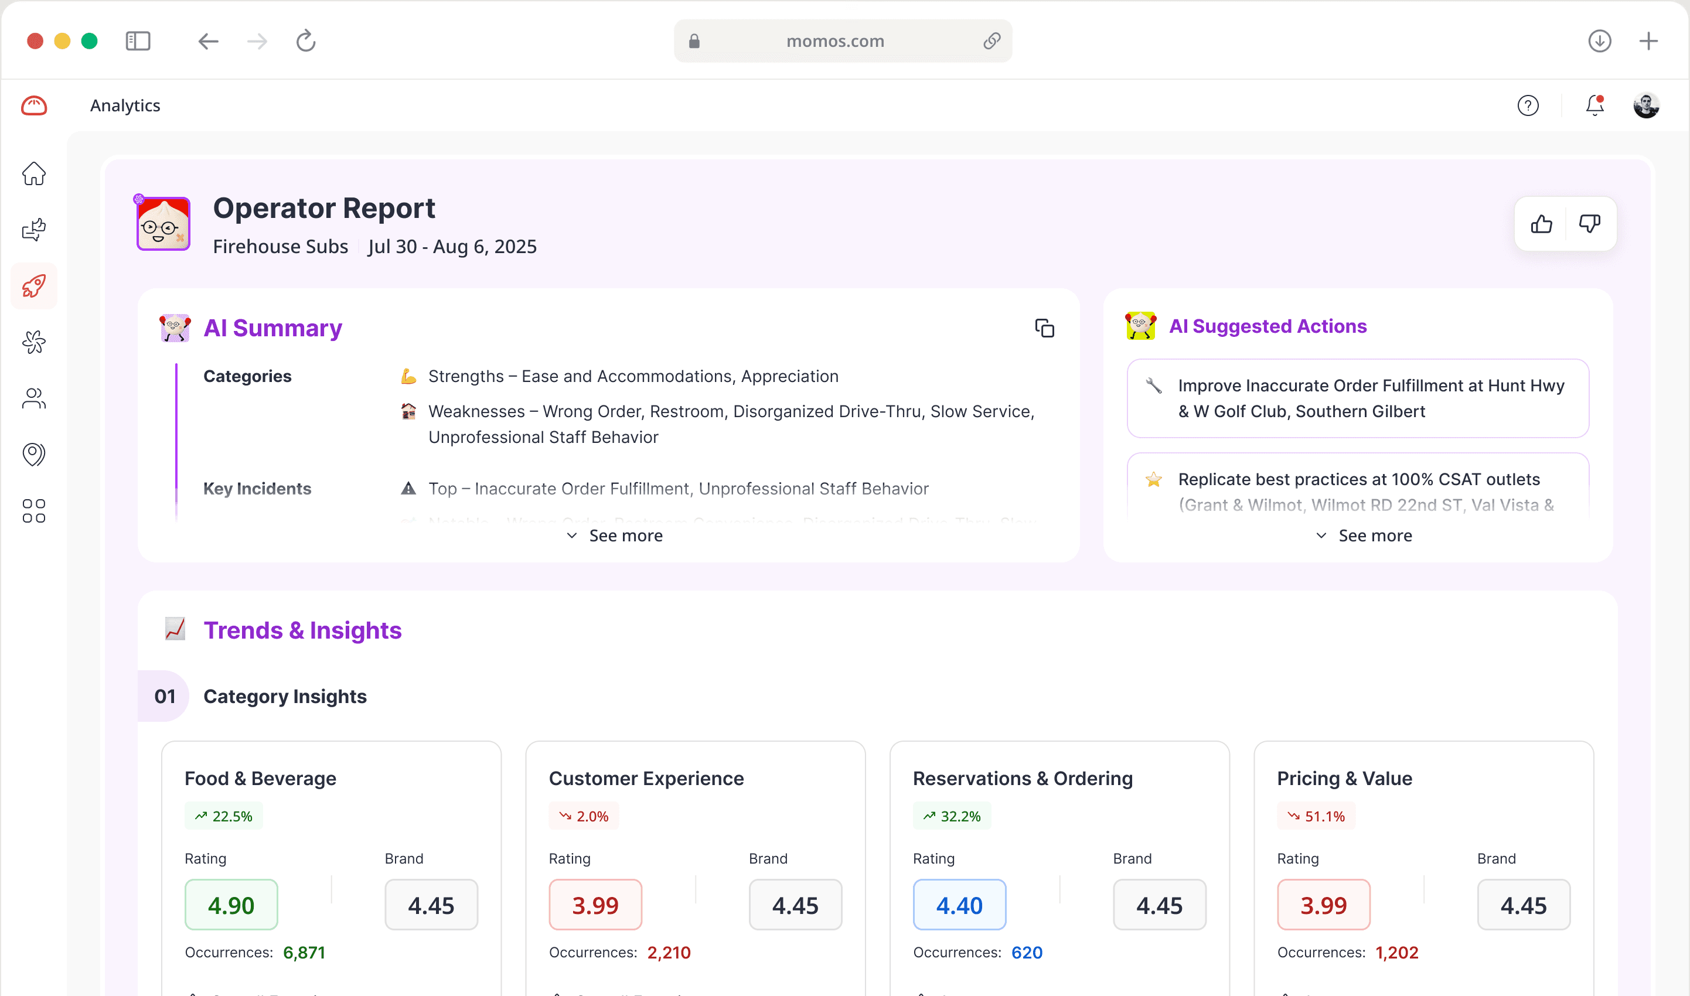Give a thumbs up to the Operator Report
Image resolution: width=1690 pixels, height=996 pixels.
[1541, 223]
